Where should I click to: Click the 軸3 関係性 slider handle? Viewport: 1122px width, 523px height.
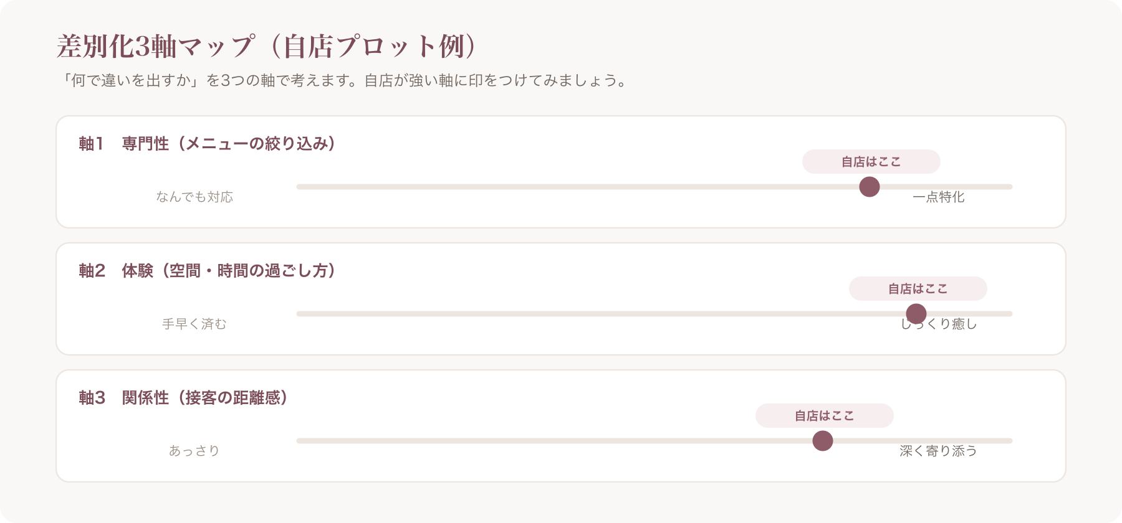(x=823, y=441)
